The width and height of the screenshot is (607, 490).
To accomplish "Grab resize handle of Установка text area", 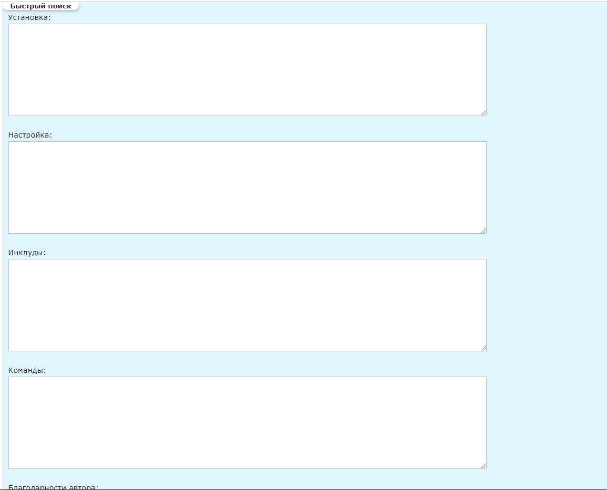I will click(483, 112).
